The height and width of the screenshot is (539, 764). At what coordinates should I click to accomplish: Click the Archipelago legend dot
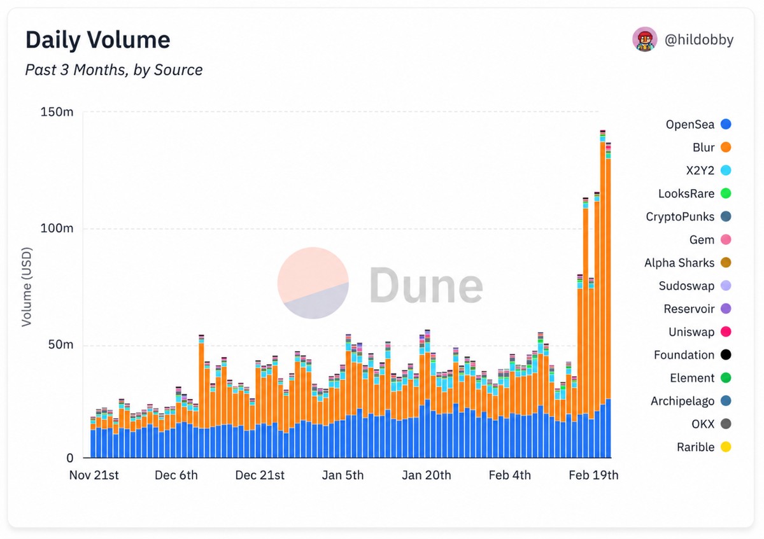[726, 401]
